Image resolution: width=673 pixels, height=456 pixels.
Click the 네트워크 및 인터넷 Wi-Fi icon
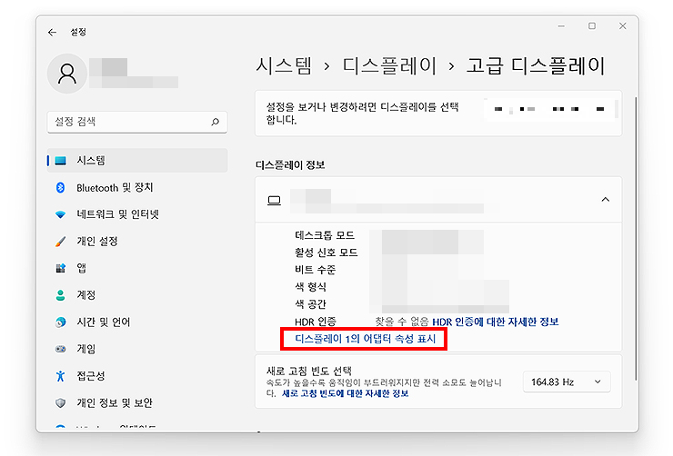tap(61, 214)
